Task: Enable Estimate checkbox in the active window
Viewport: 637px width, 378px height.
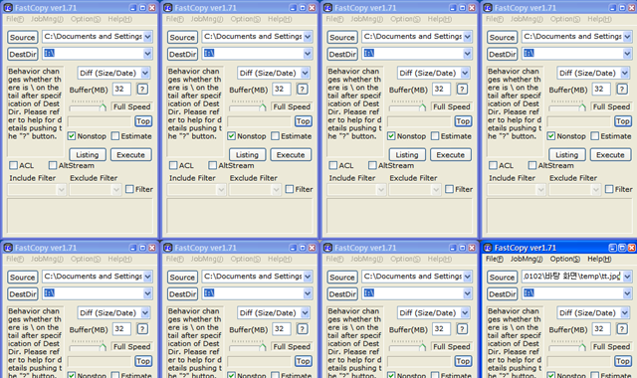Action: pos(595,375)
